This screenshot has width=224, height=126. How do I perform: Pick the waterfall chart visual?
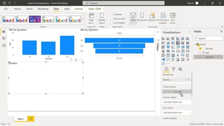point(163,47)
